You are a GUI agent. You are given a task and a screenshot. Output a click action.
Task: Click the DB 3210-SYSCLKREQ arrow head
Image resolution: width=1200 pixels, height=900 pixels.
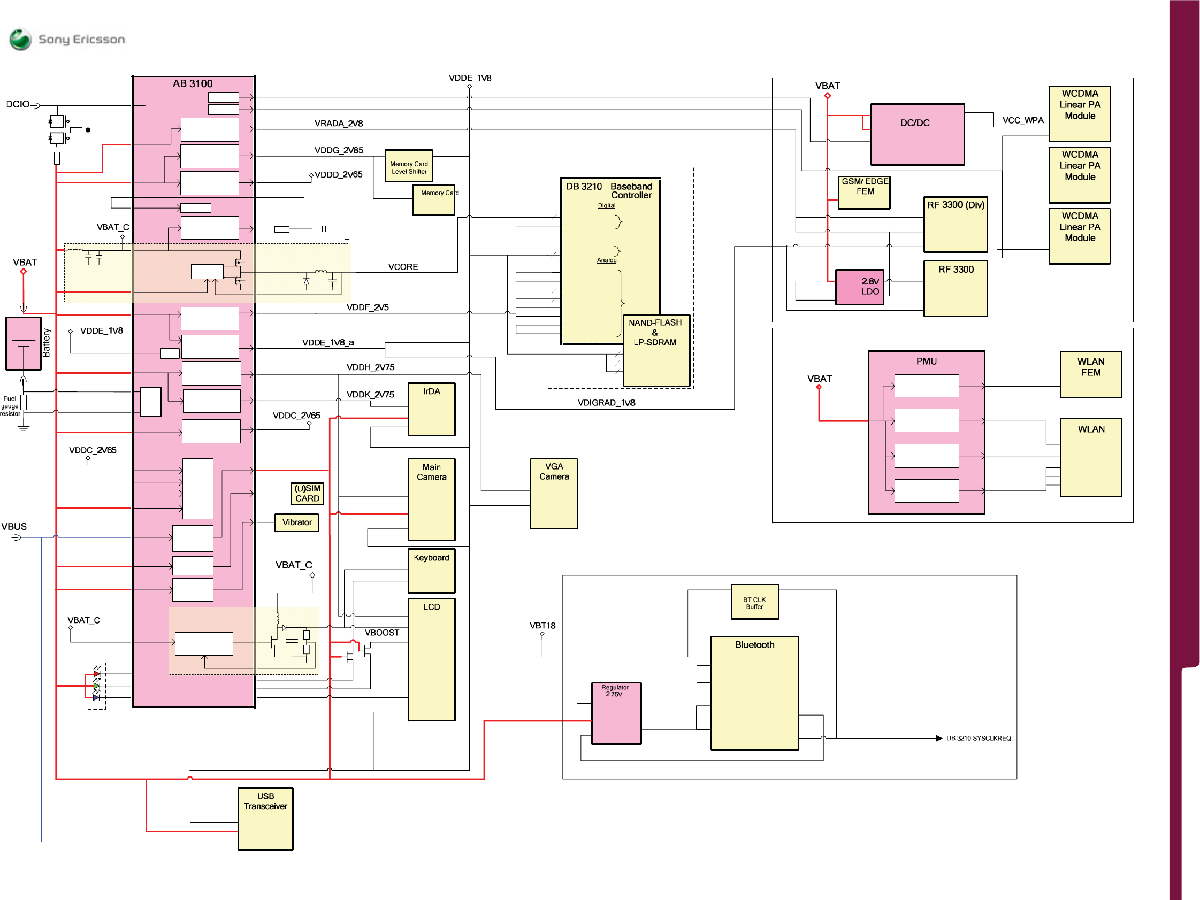(939, 738)
